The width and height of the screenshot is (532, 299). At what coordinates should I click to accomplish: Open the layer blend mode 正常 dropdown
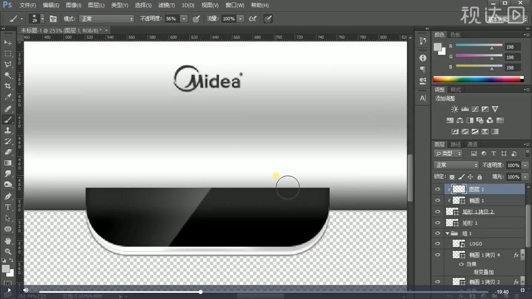click(456, 165)
